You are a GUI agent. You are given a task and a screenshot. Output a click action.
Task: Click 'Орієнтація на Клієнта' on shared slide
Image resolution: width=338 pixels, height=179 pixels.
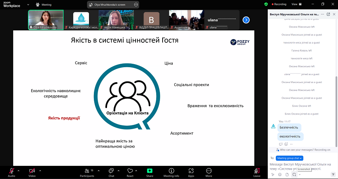pyautogui.click(x=128, y=113)
